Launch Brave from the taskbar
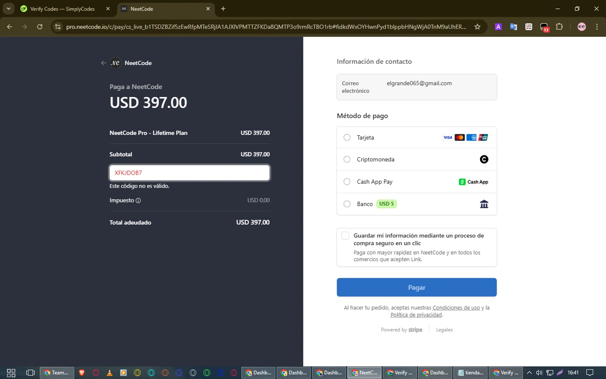Screen dimensions: 606x379 [82, 373]
